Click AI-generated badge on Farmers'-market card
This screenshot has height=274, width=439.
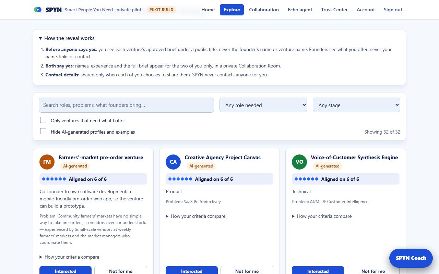pos(75,166)
